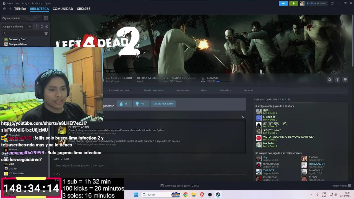
Task: Open the XBIXS55 profile tab
Action: (x=84, y=9)
